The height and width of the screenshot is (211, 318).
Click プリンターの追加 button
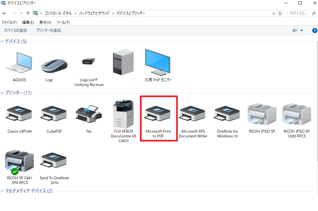pos(48,30)
